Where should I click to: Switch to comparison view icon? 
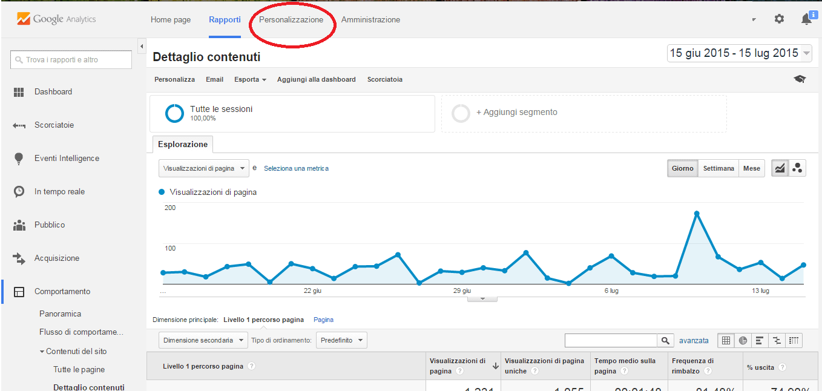pyautogui.click(x=777, y=341)
